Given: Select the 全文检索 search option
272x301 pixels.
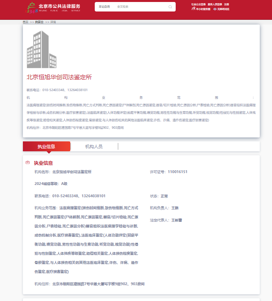Looking at the screenshot, I should (x=123, y=7).
